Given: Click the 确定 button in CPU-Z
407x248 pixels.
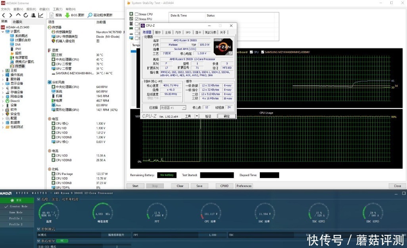Looking at the screenshot, I should tap(227, 116).
